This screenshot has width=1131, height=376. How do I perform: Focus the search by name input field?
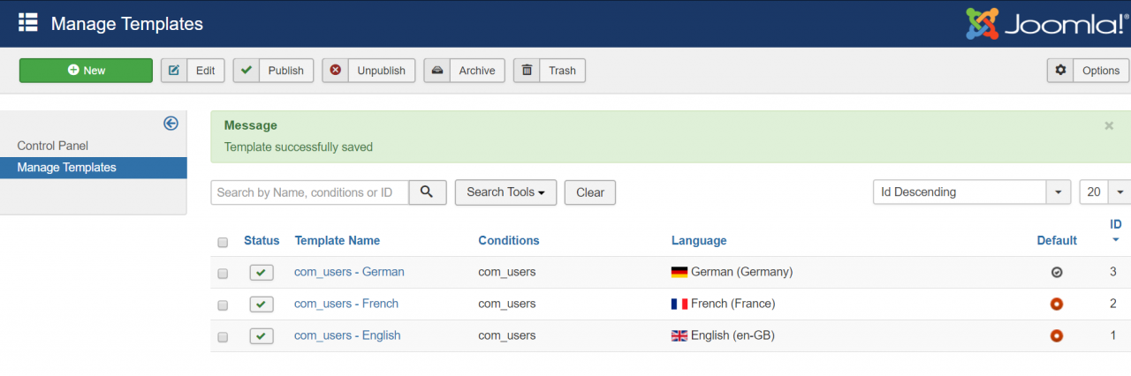(x=309, y=192)
